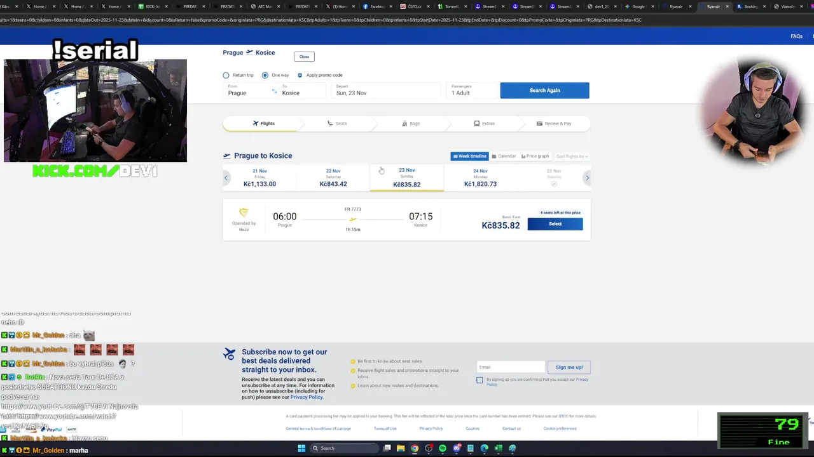
Task: Open the FAQs link in the header
Action: (796, 36)
